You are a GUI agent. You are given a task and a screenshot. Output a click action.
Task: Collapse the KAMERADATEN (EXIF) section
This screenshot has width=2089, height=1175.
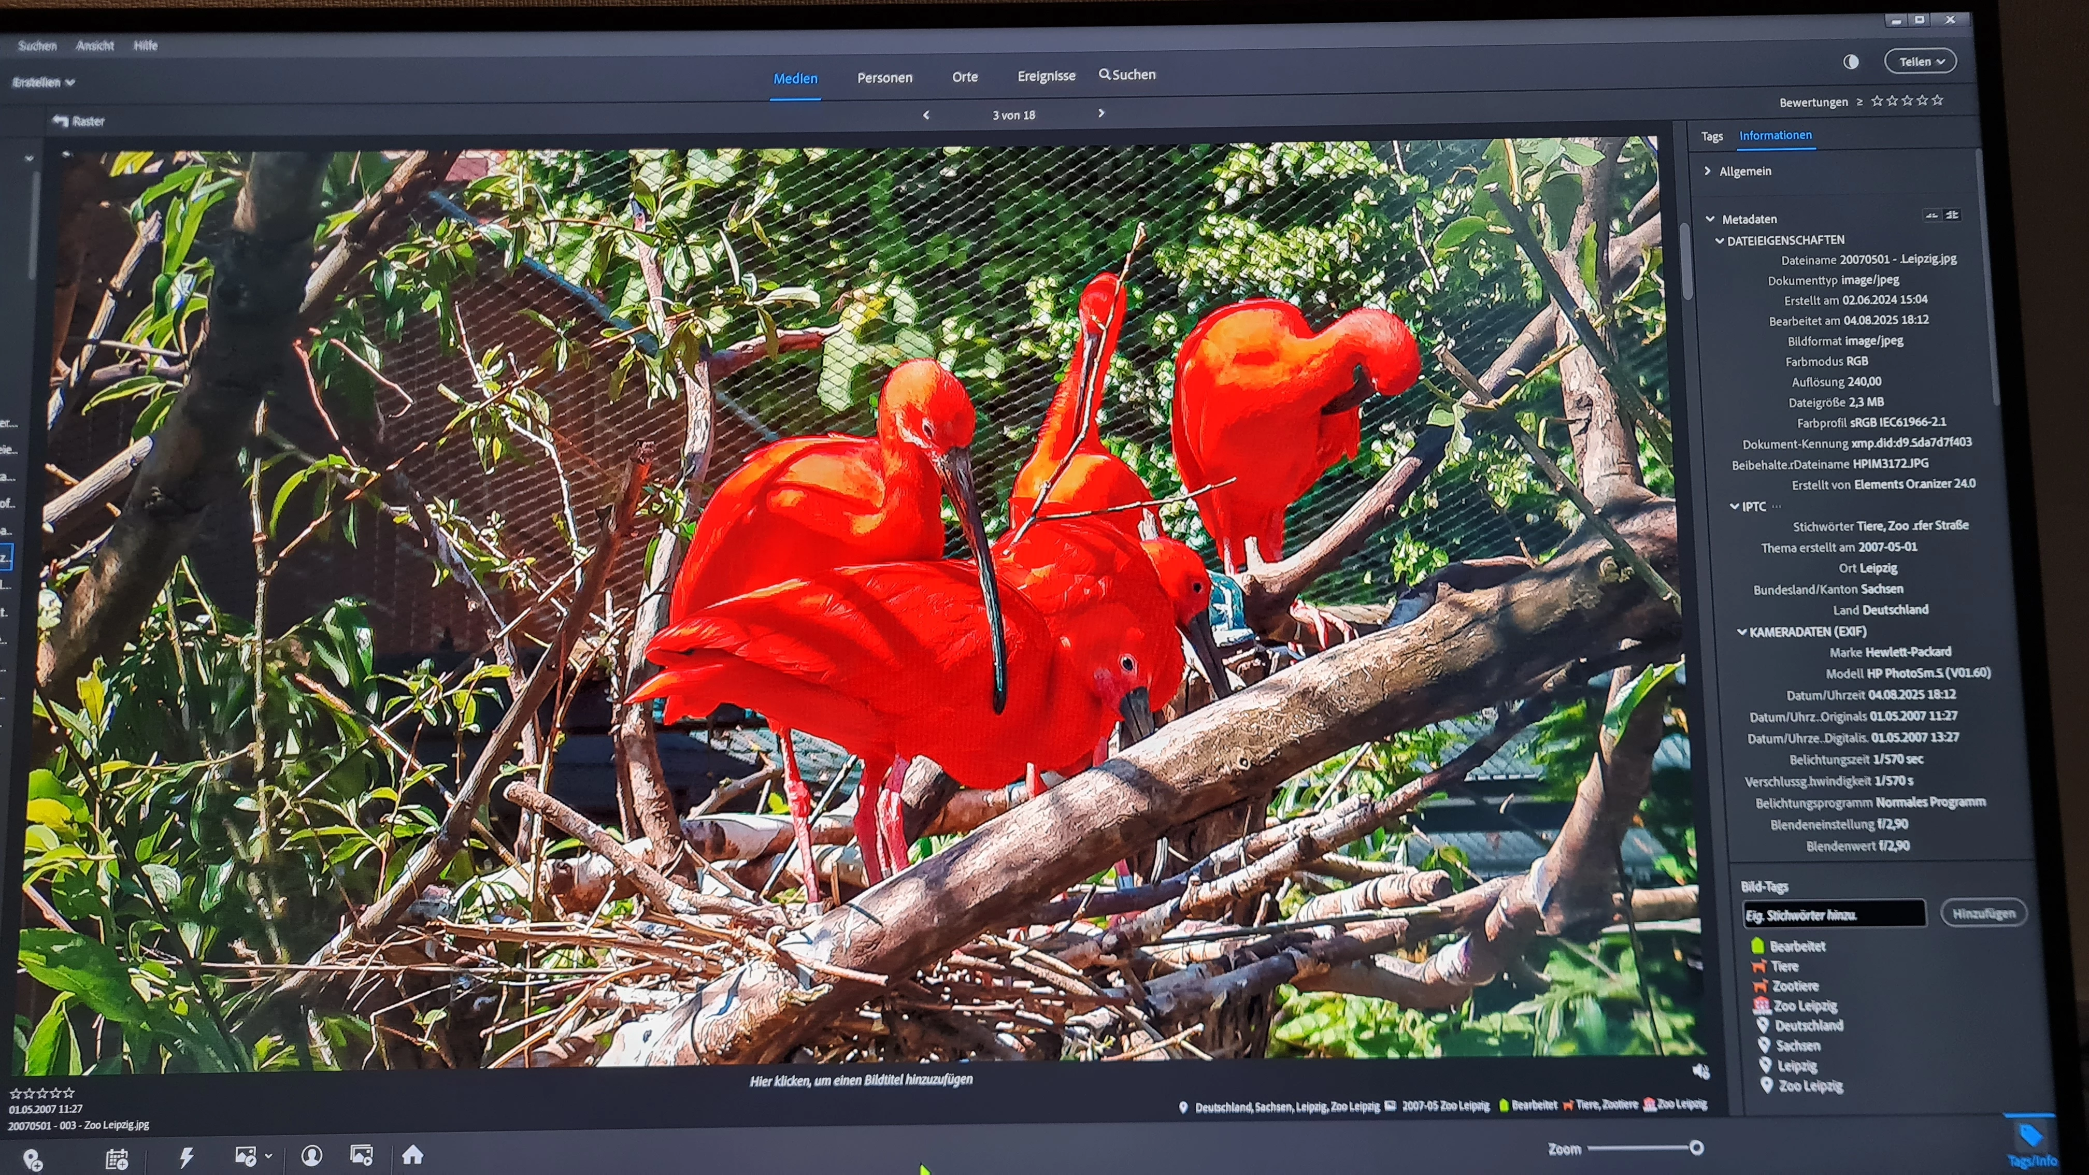(1741, 632)
